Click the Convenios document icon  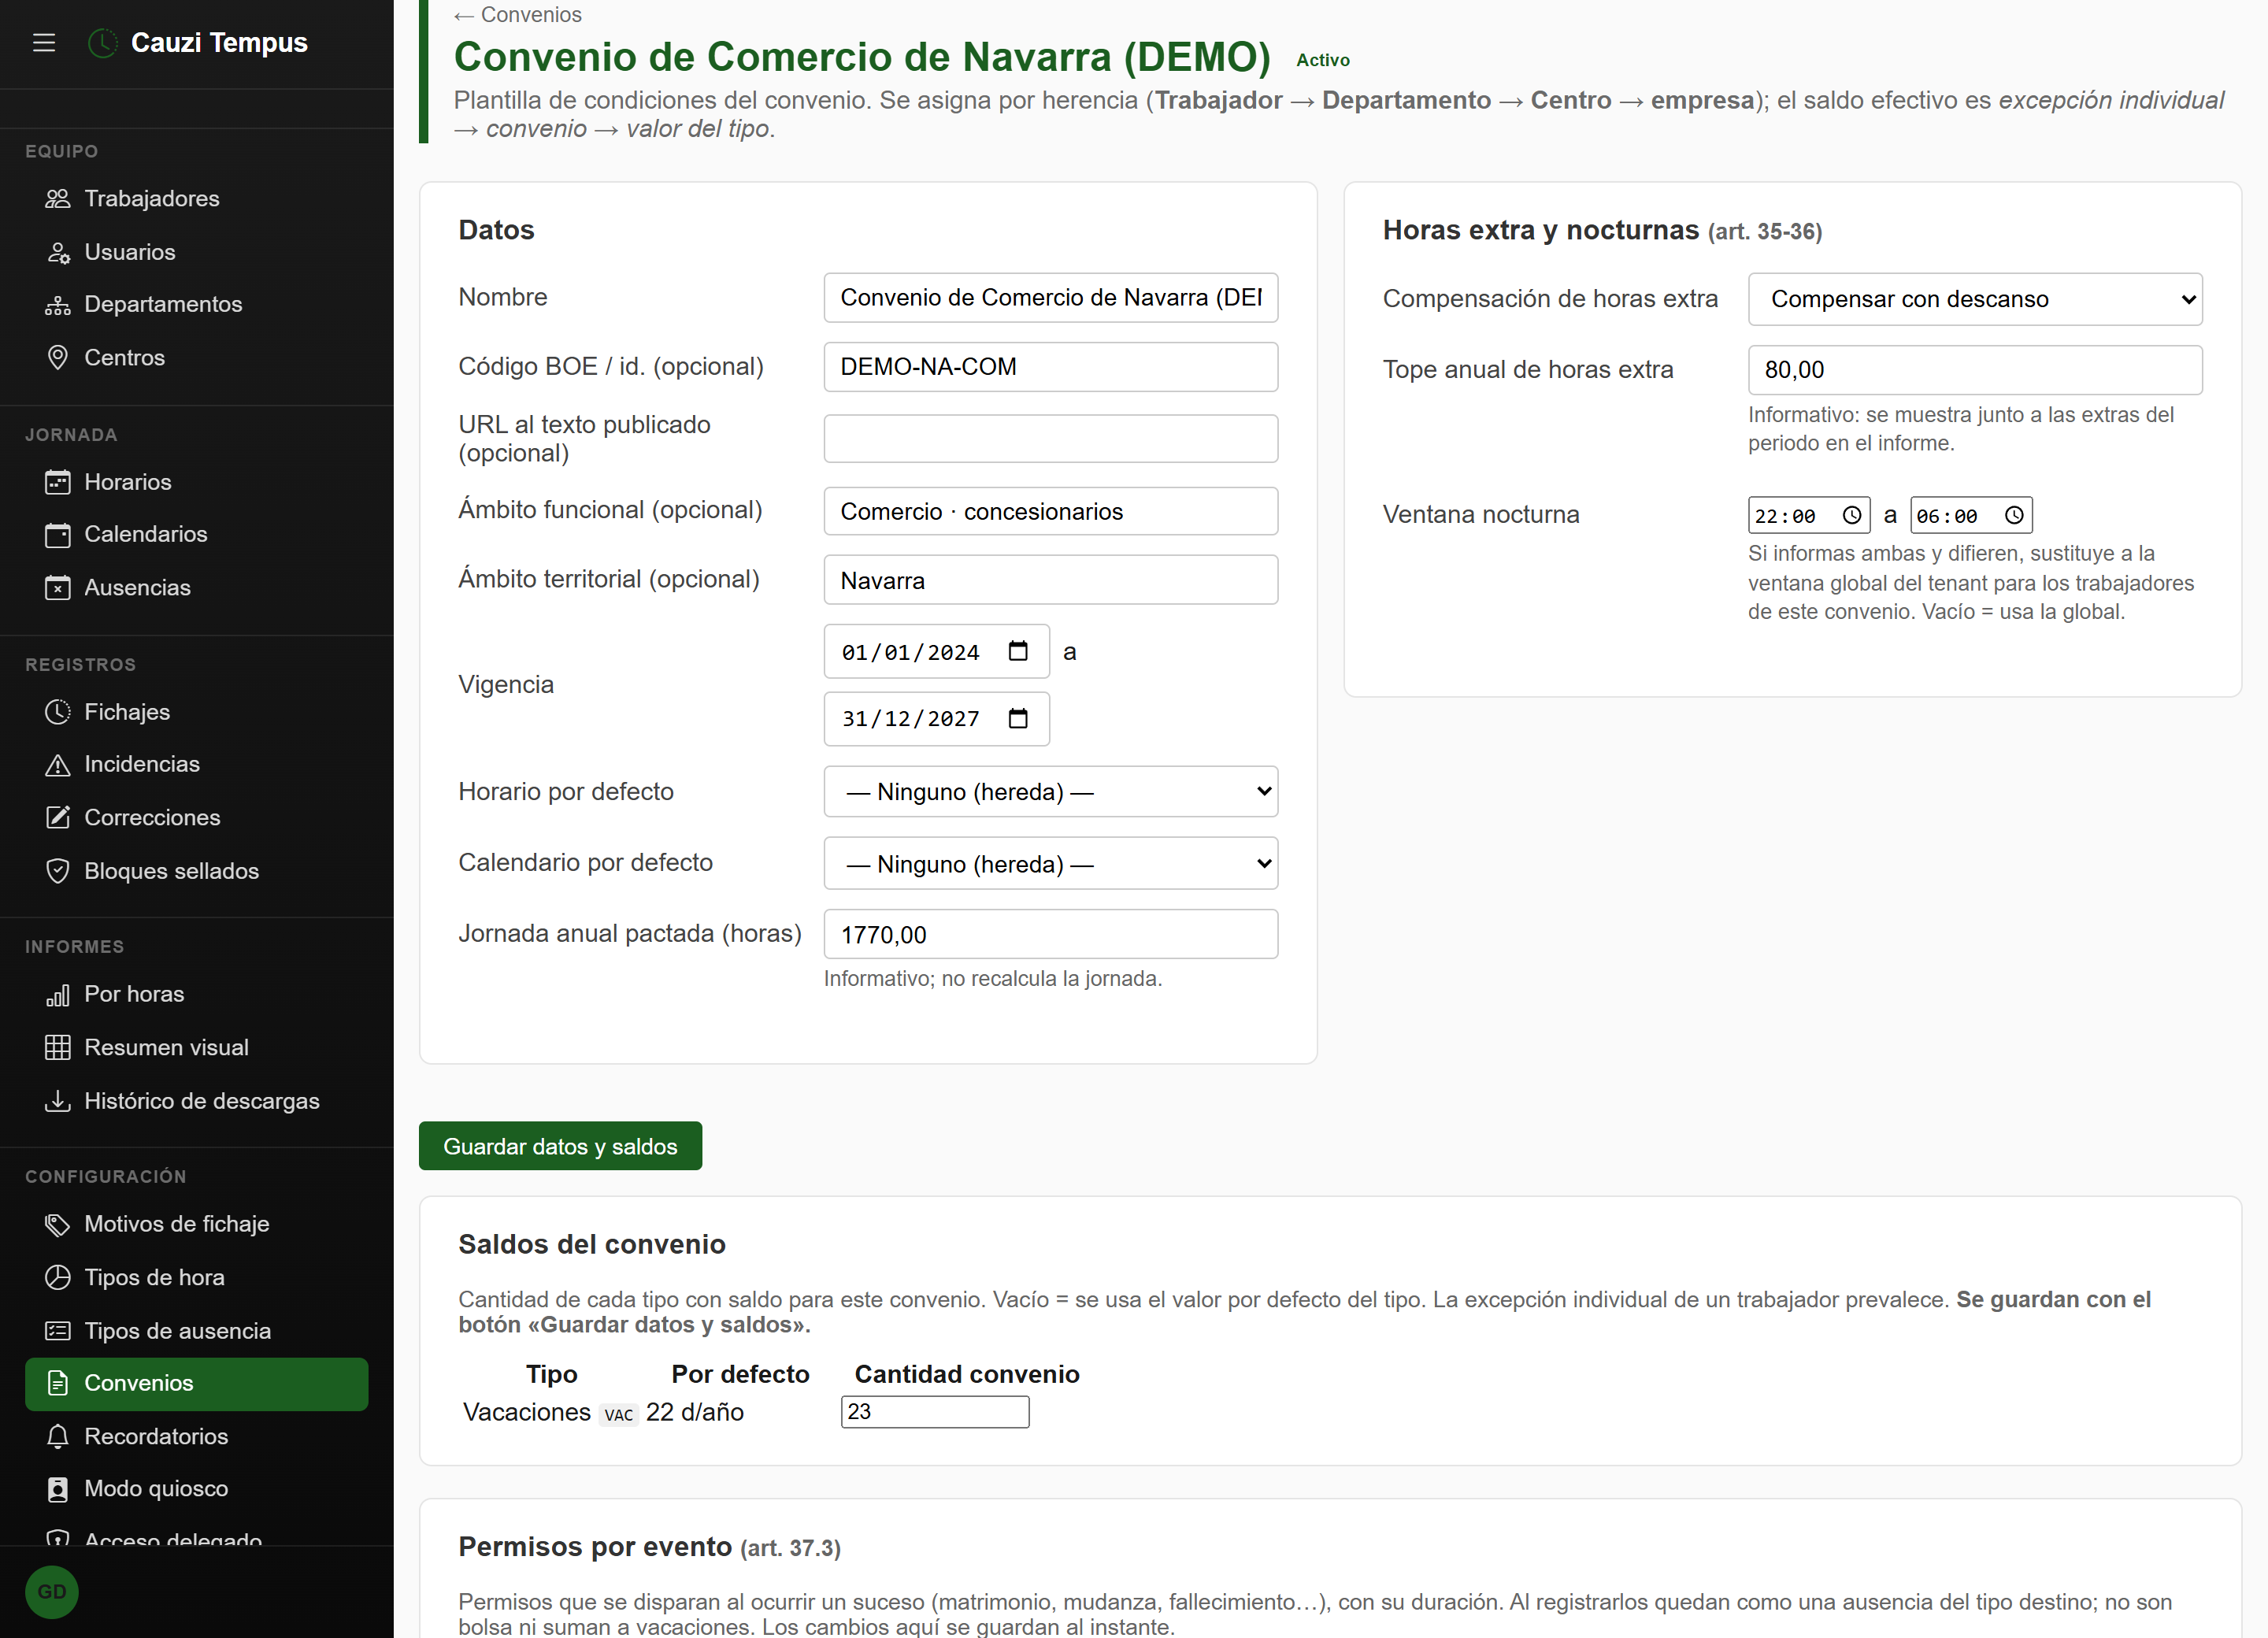(58, 1383)
